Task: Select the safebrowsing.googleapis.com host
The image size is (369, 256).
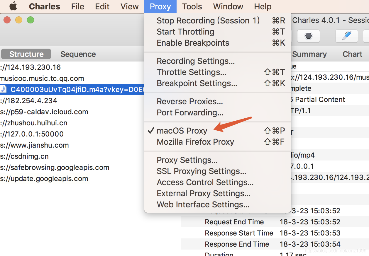Action: click(55, 167)
